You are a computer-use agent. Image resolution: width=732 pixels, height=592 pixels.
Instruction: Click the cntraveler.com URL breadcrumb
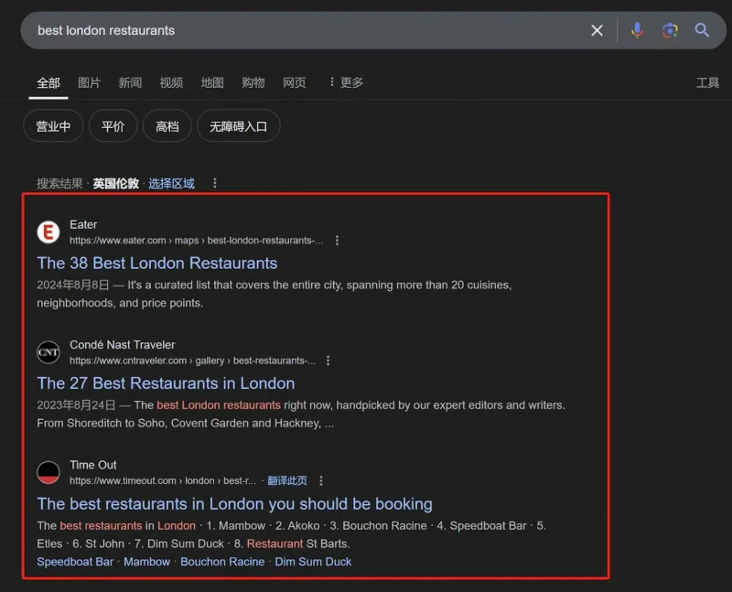point(192,361)
